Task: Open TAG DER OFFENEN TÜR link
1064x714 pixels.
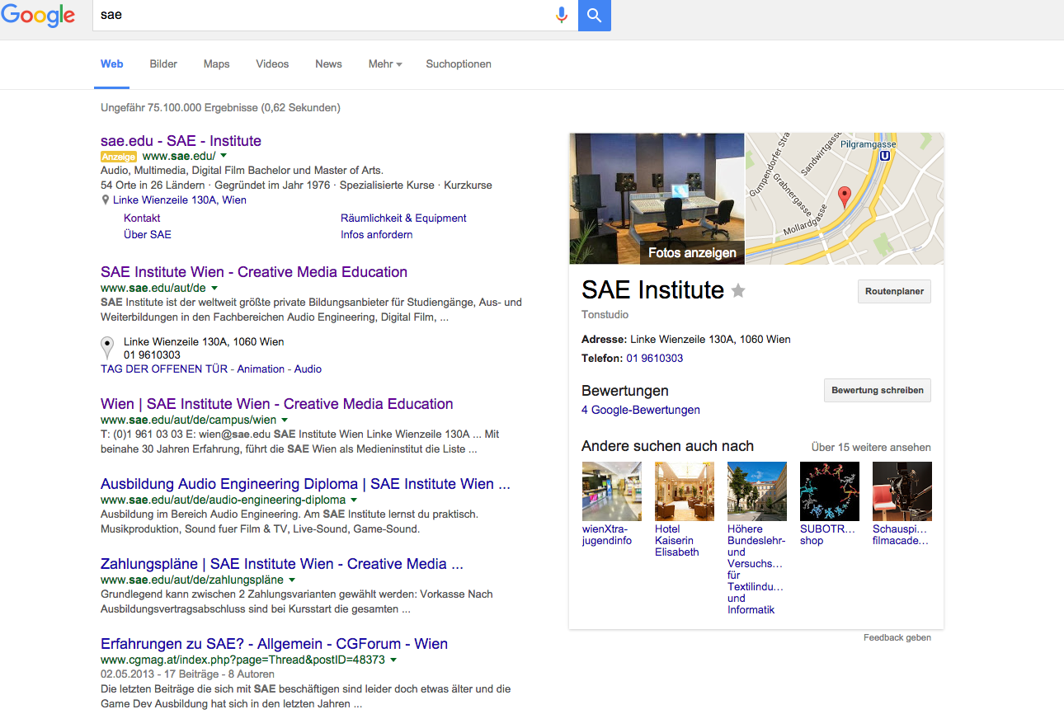Action: tap(164, 369)
